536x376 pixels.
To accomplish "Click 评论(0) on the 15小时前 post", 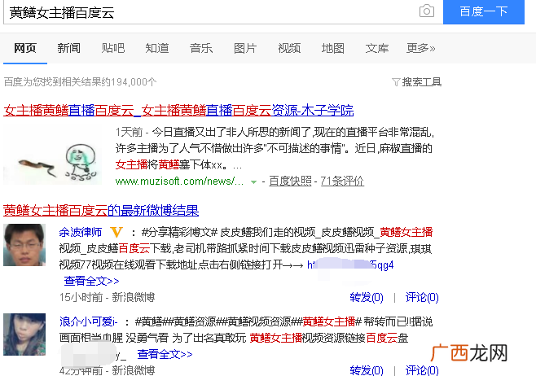I will point(422,297).
